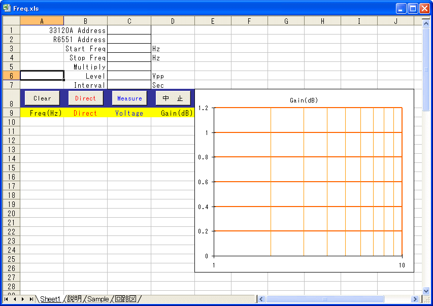The width and height of the screenshot is (433, 306).
Task: Select column D header
Action: click(173, 21)
